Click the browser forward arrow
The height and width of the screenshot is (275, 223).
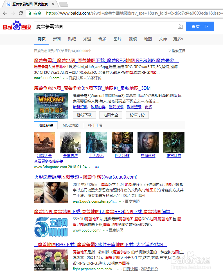coord(13,13)
